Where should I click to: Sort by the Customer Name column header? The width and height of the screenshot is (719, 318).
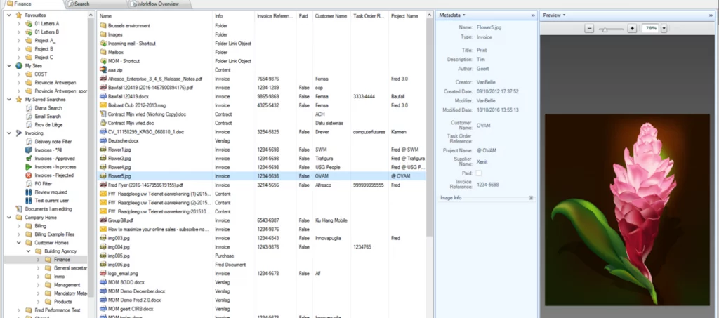click(x=331, y=16)
